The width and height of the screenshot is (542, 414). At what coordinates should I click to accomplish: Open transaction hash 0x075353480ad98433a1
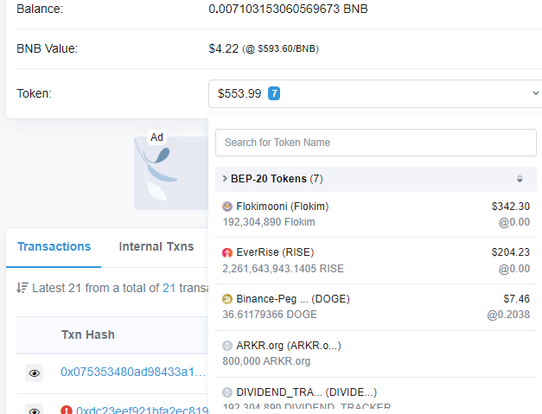tap(133, 372)
